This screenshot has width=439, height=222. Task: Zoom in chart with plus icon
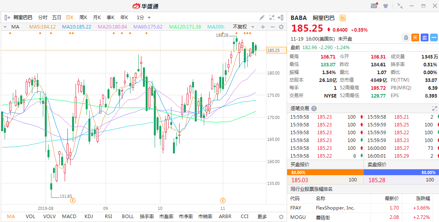pyautogui.click(x=263, y=27)
